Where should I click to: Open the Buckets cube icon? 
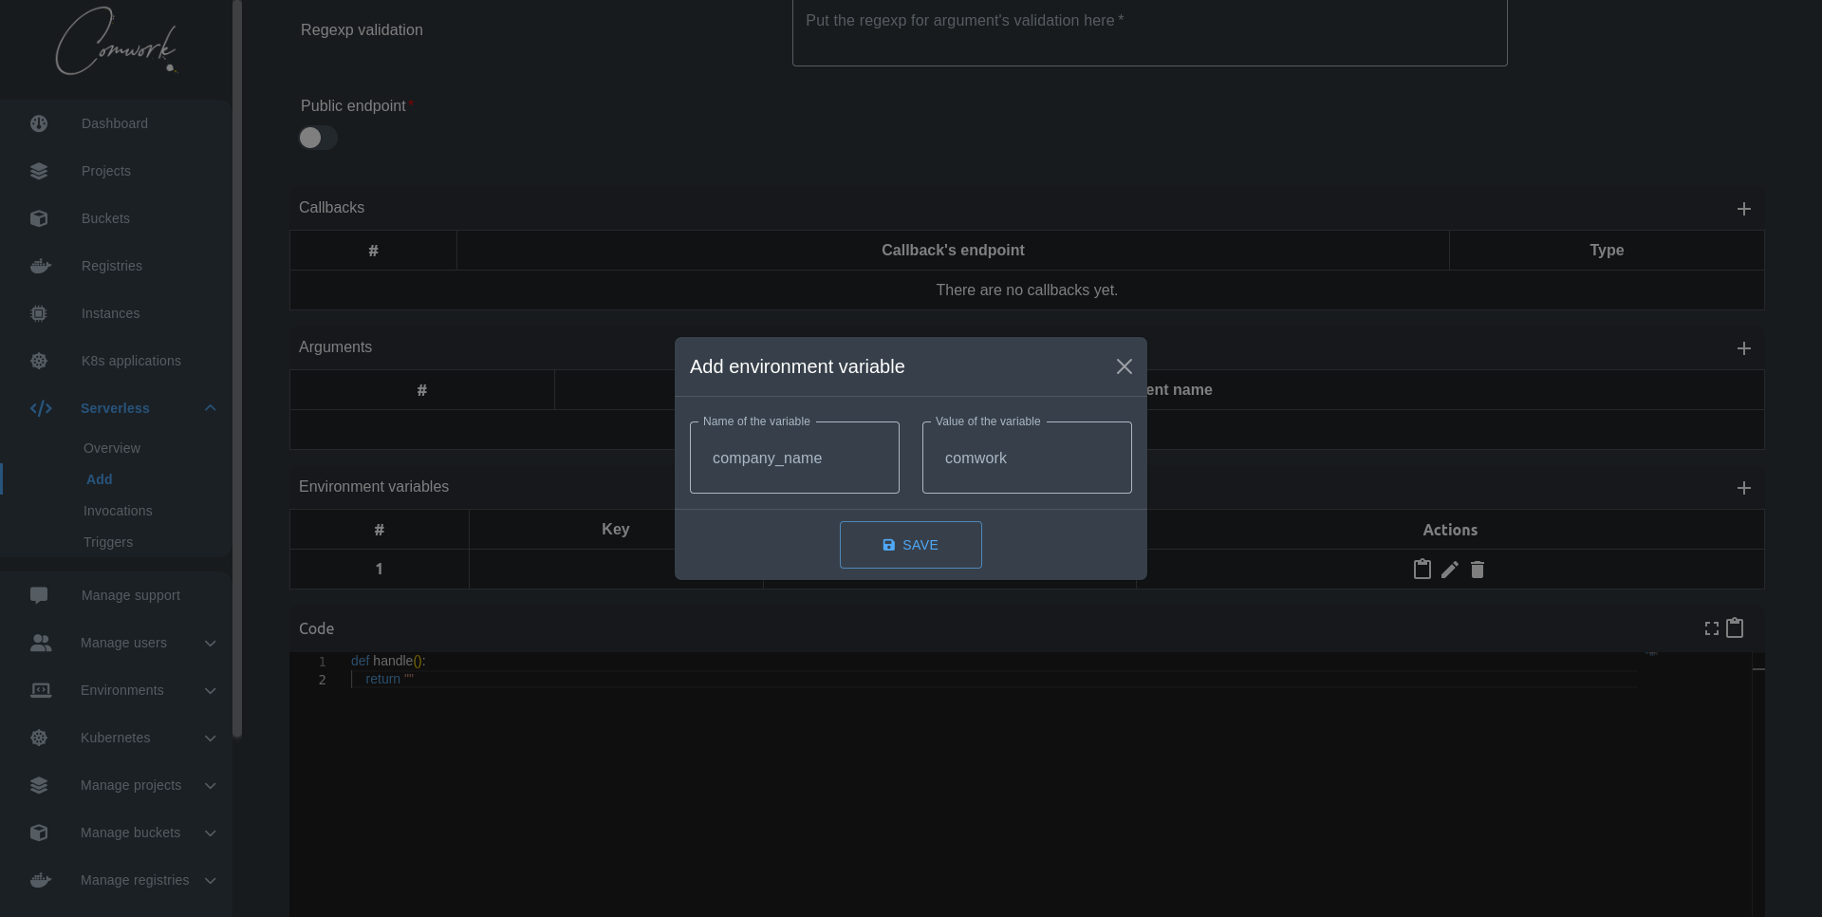coord(39,218)
